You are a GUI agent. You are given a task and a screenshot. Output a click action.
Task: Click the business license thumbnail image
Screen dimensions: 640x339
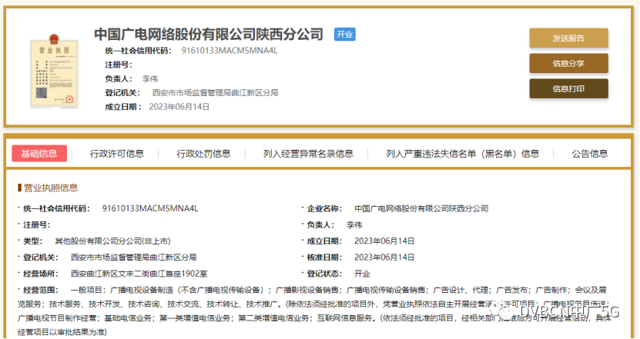(54, 71)
